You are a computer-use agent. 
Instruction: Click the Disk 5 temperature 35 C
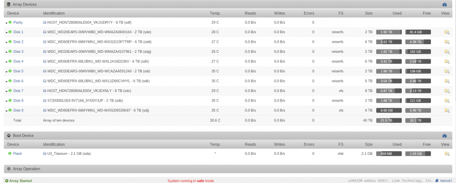(x=215, y=71)
